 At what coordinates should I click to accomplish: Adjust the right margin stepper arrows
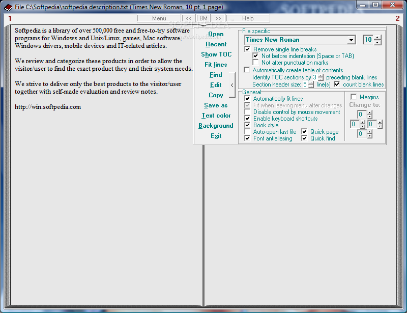coord(380,124)
